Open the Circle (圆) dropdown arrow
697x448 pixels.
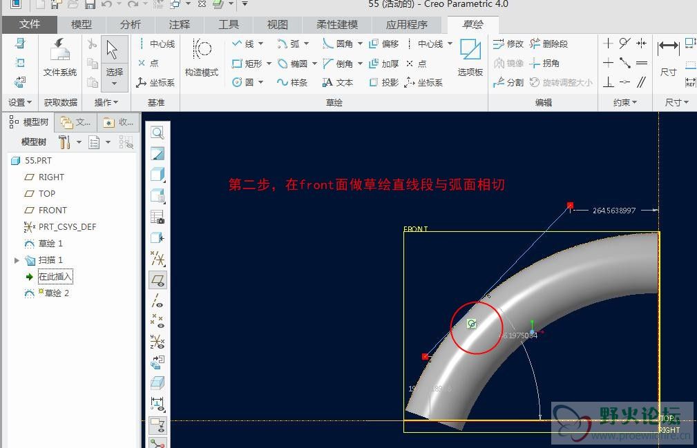pyautogui.click(x=261, y=82)
